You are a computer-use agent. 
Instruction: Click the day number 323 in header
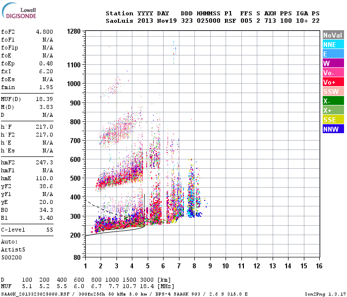pyautogui.click(x=187, y=21)
